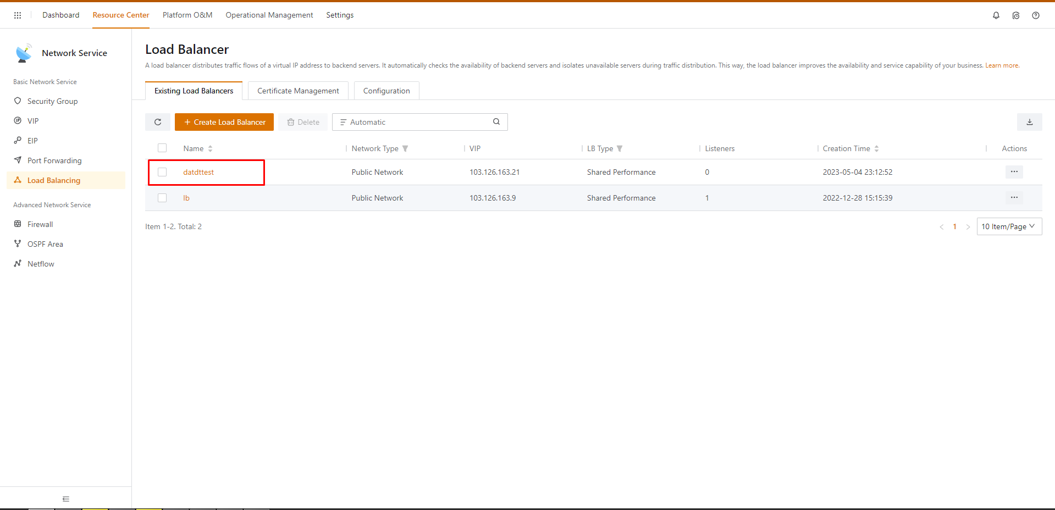This screenshot has width=1055, height=510.
Task: Open the Learn more link
Action: [1002, 65]
